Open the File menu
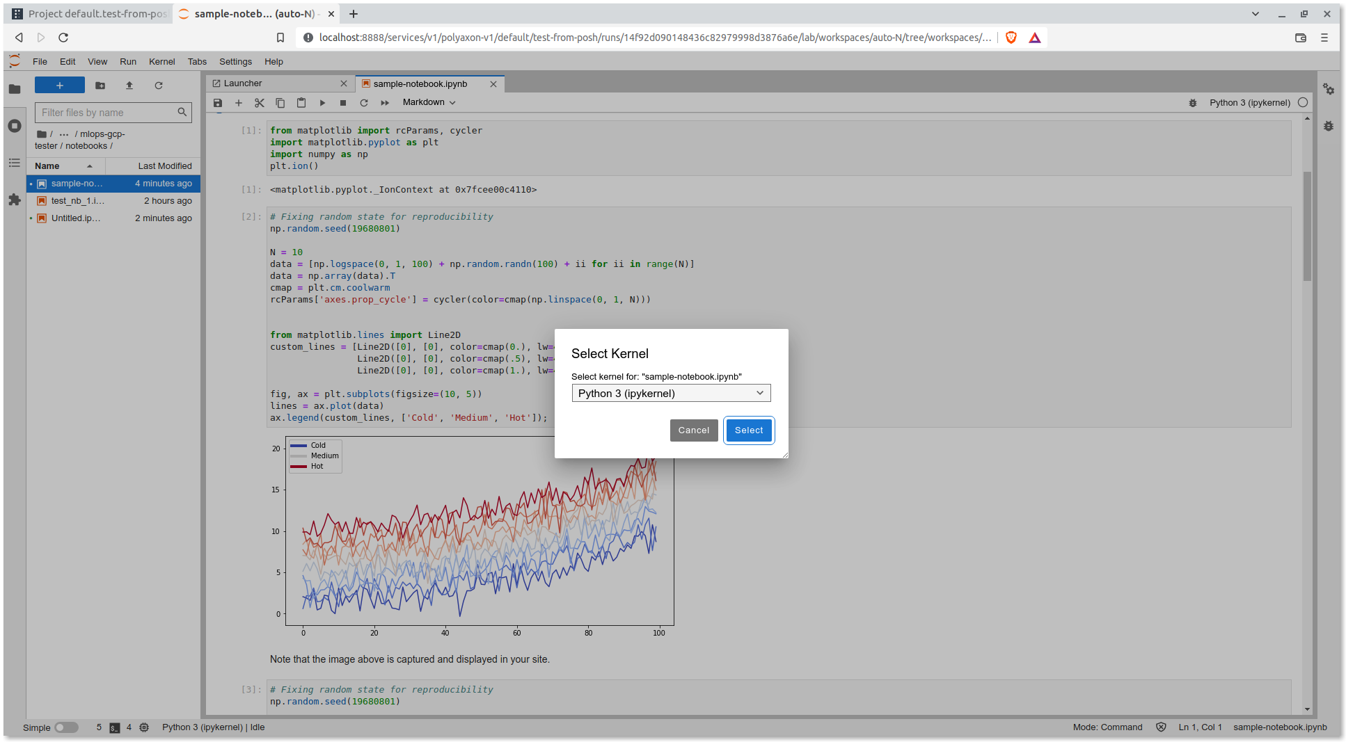 40,61
